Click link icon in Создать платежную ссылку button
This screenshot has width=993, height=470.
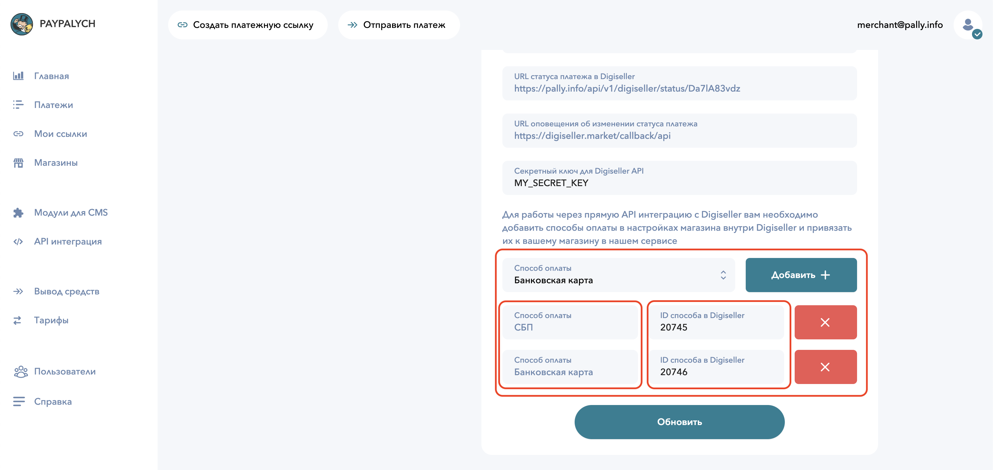point(182,25)
